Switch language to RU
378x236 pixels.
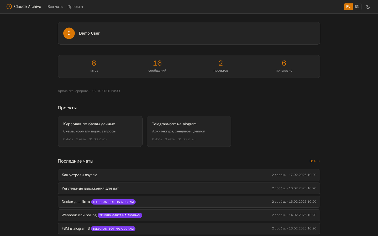348,7
